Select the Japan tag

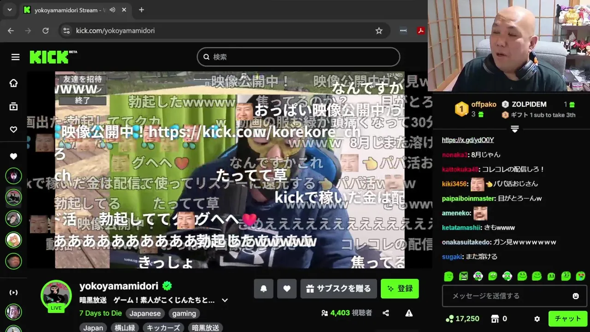click(x=93, y=328)
